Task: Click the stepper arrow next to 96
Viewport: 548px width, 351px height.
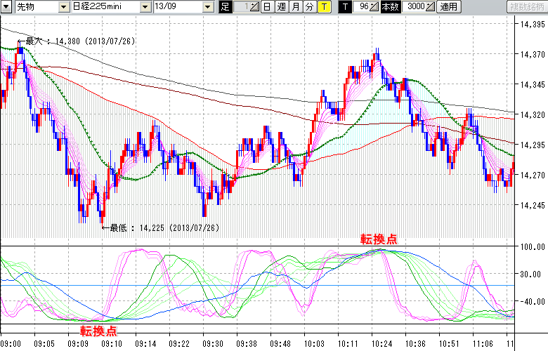Action: click(x=375, y=7)
